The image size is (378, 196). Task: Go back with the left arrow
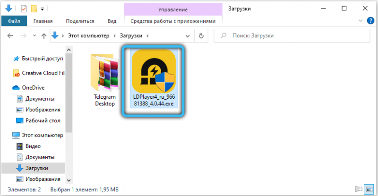(x=10, y=36)
